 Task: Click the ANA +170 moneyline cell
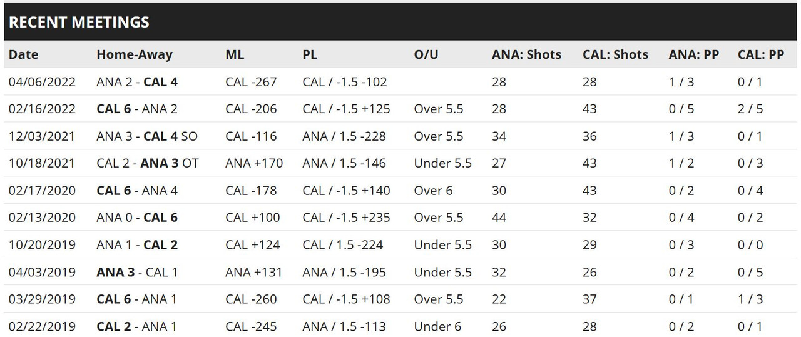pos(254,163)
